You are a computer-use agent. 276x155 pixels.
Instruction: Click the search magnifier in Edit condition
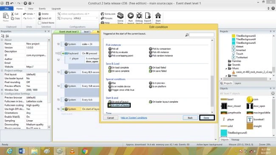[187, 35]
